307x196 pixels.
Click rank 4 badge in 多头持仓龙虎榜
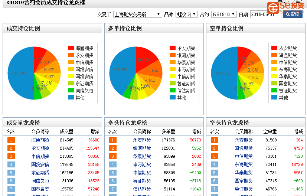coord(112,164)
